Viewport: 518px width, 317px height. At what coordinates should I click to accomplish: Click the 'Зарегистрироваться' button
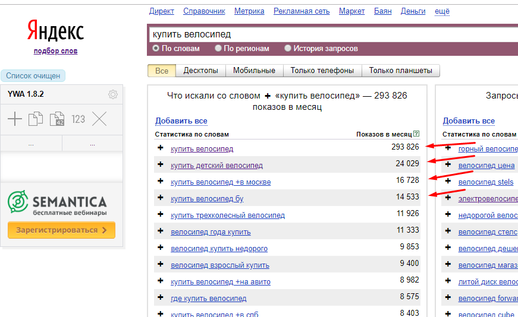[x=61, y=230]
